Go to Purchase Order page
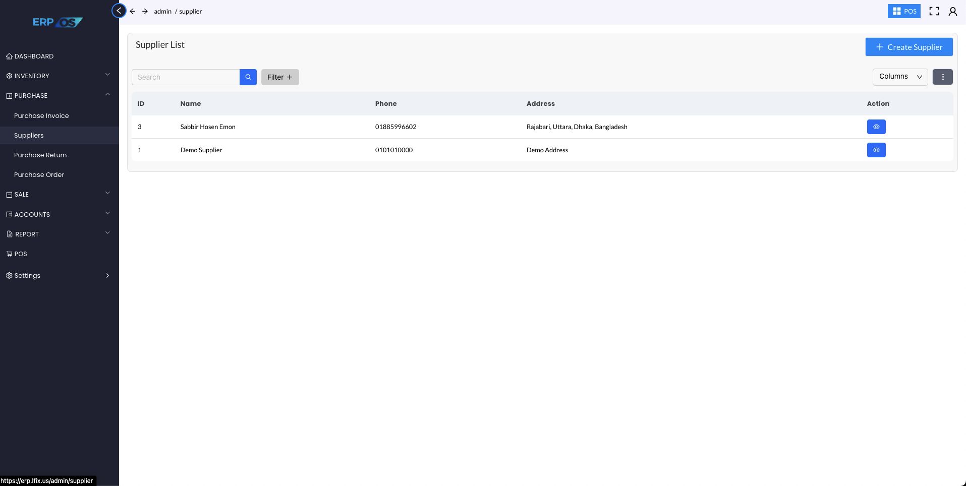Image resolution: width=966 pixels, height=486 pixels. click(x=39, y=174)
